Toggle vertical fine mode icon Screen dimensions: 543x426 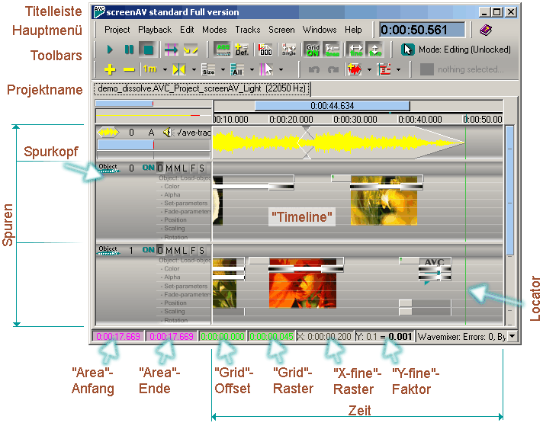(x=374, y=50)
